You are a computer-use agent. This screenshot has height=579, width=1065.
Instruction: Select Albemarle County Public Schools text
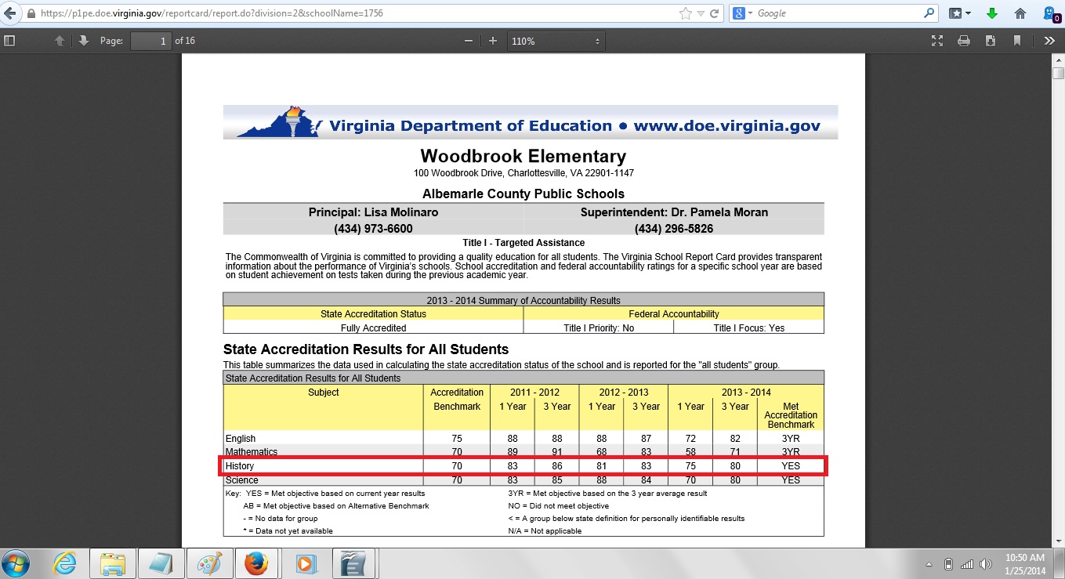click(523, 194)
